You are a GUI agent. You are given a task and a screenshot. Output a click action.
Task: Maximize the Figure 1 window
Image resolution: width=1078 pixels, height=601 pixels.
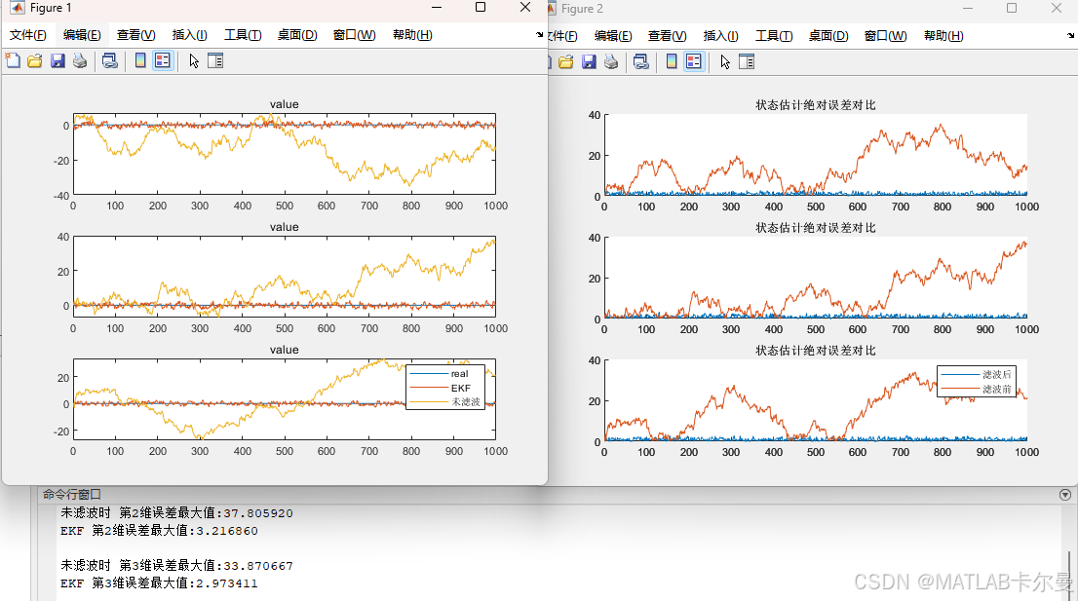click(x=481, y=8)
